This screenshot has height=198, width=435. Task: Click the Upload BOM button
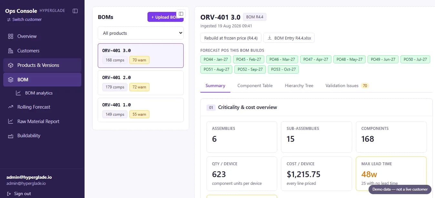coord(166,17)
